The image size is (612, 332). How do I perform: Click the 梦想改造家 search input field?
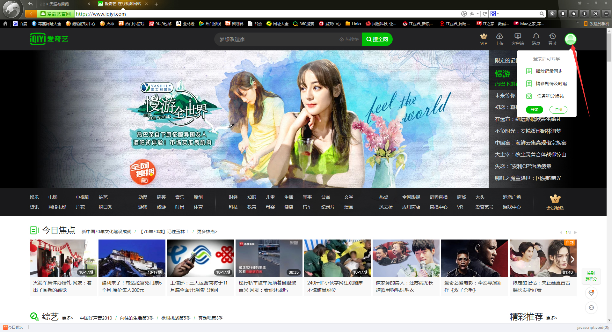(277, 39)
